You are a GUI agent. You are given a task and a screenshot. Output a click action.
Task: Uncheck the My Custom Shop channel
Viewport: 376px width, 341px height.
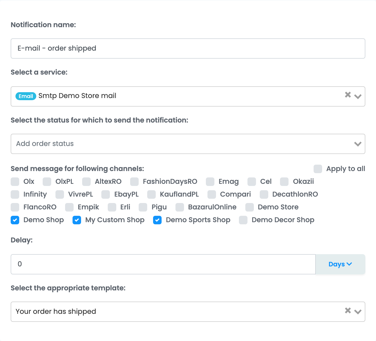click(x=77, y=220)
